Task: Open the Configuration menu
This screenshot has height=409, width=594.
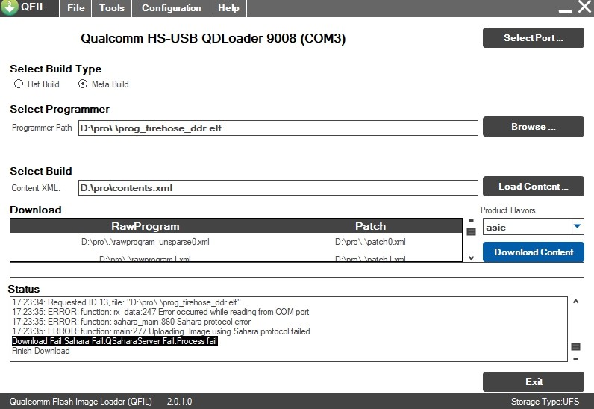Action: [171, 8]
